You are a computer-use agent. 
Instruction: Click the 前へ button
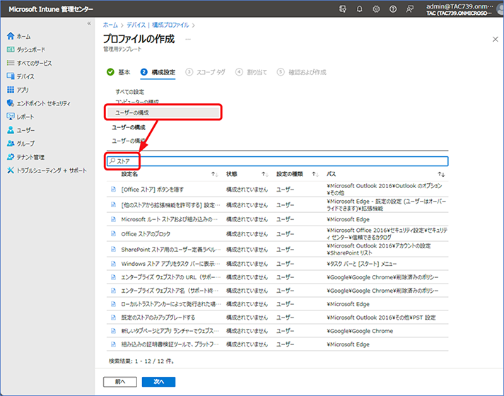120,382
